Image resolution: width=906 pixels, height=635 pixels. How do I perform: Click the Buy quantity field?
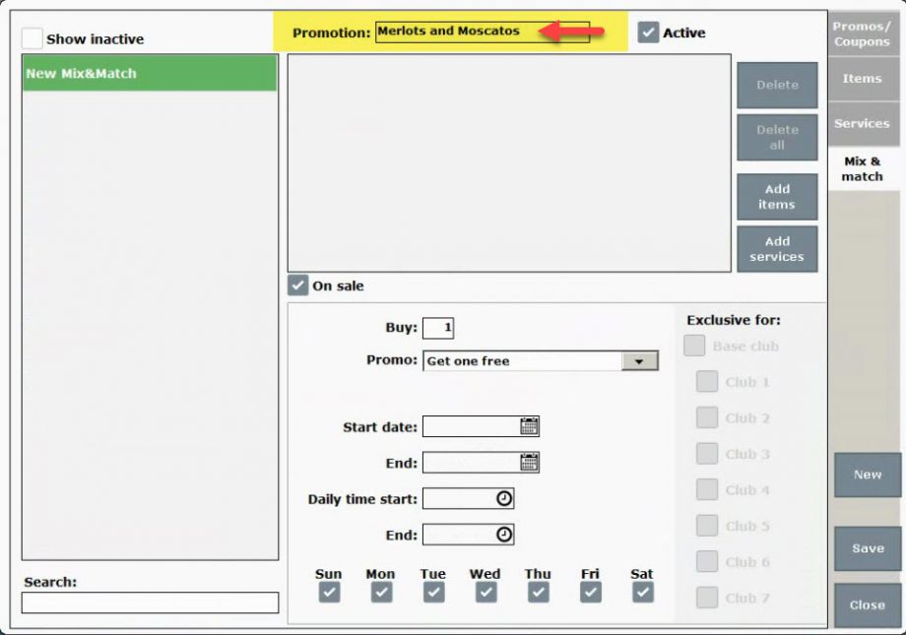pyautogui.click(x=438, y=328)
